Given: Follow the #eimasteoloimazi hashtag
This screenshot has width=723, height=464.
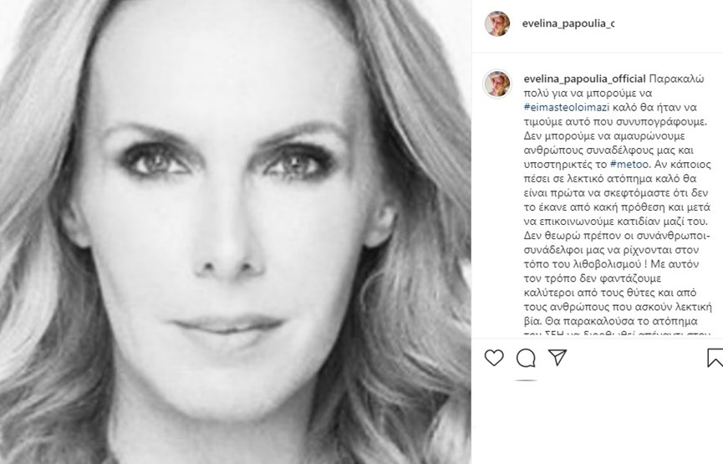Looking at the screenshot, I should (567, 108).
